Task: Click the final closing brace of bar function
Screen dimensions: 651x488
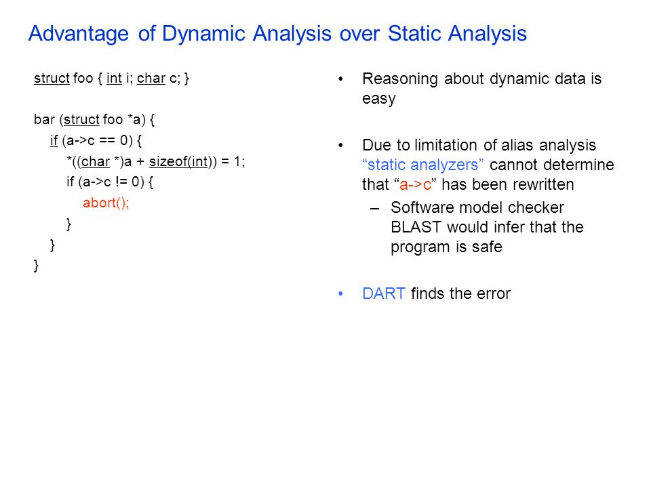Action: coord(36,266)
